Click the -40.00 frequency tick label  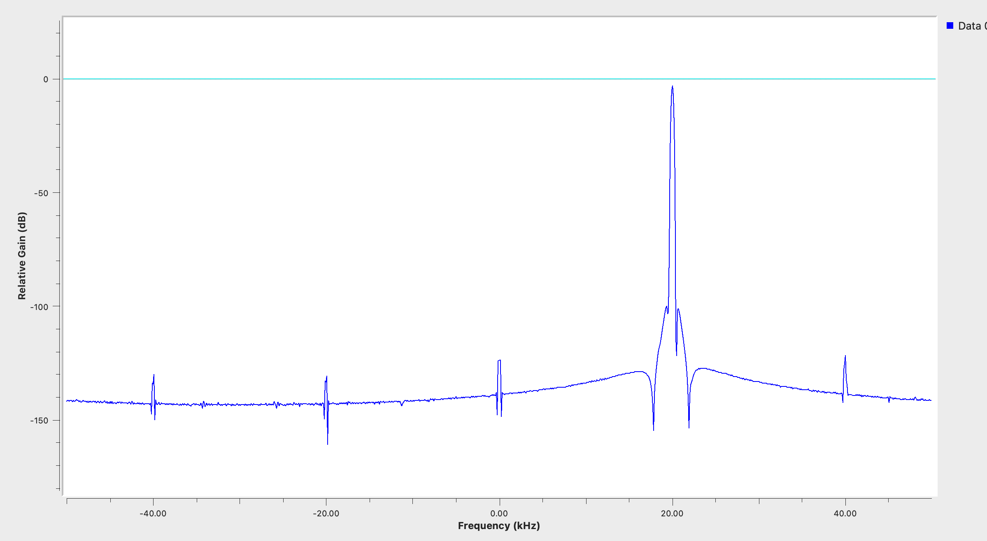point(153,513)
